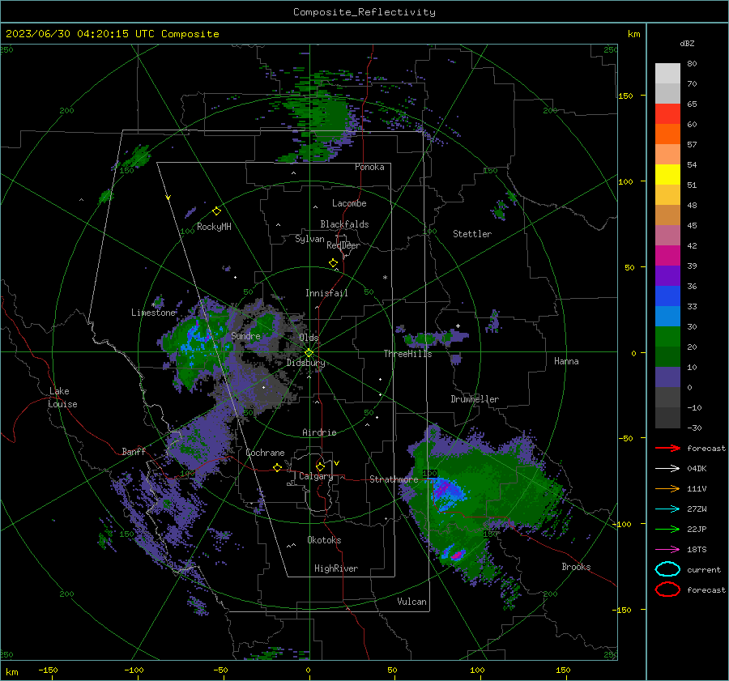Viewport: 729px width, 681px height.
Task: Click the cyan current ellipse symbol
Action: coord(667,569)
